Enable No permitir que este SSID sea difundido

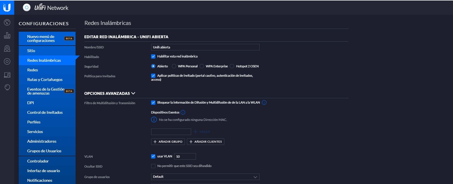tap(153, 166)
